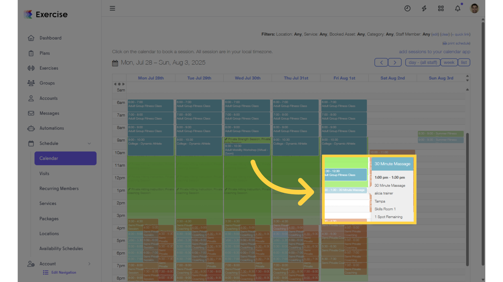Image resolution: width=503 pixels, height=282 pixels.
Task: Click the calendar date picker icon
Action: click(x=115, y=63)
